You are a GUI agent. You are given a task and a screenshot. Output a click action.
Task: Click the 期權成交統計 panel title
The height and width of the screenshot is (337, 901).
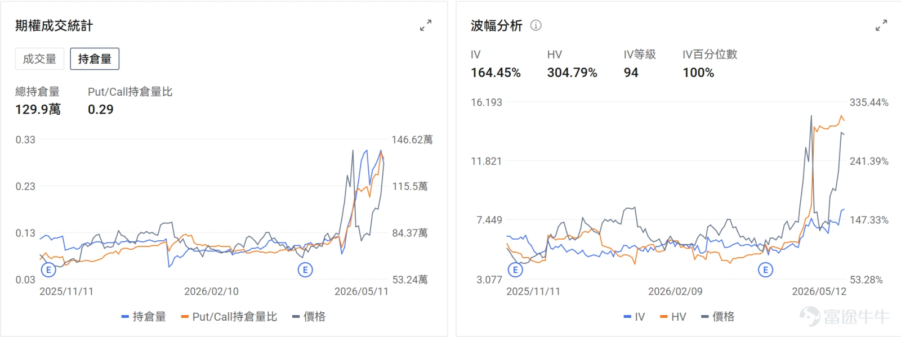point(54,25)
